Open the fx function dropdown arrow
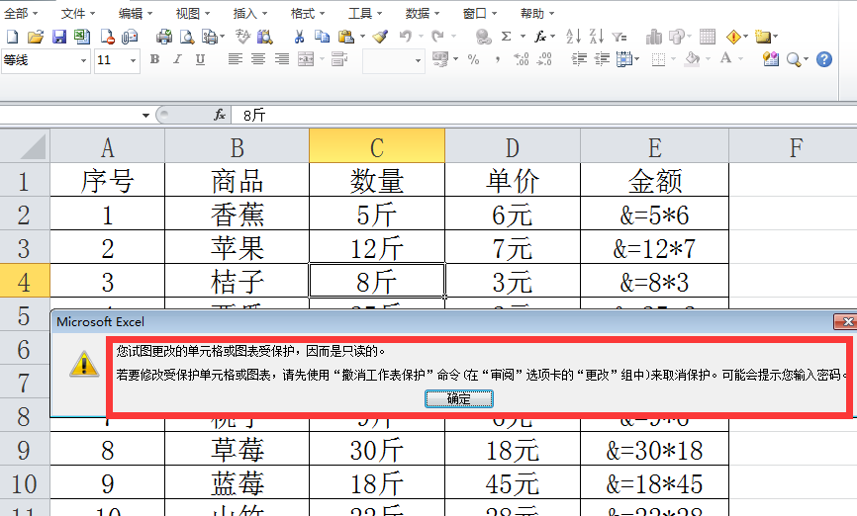This screenshot has width=857, height=516. pyautogui.click(x=553, y=37)
